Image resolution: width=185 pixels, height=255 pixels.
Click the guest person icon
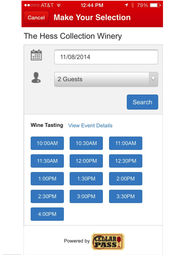tap(36, 77)
